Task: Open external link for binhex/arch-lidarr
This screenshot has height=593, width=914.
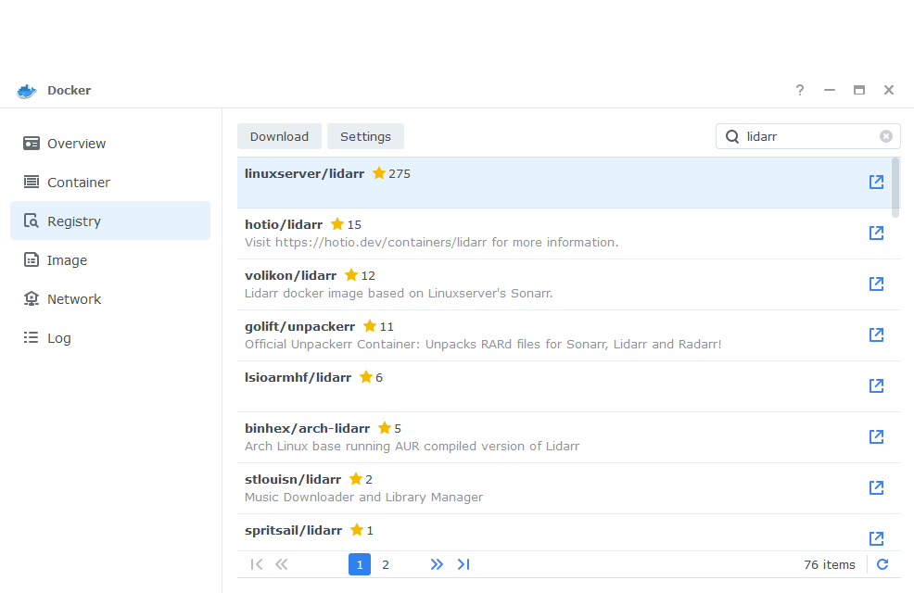Action: [x=876, y=437]
